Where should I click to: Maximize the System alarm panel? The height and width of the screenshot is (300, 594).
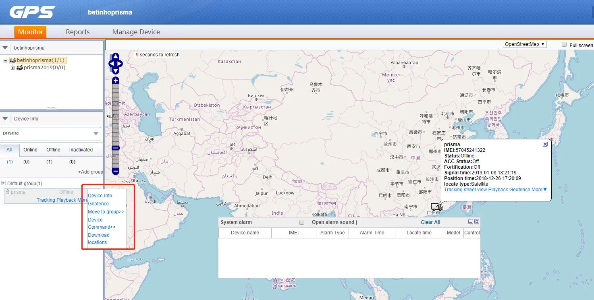click(x=476, y=221)
